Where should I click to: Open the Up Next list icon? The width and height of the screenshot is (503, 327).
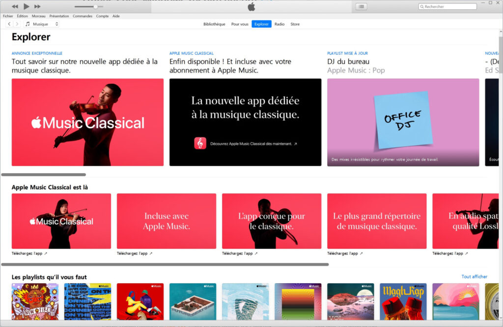pyautogui.click(x=362, y=6)
